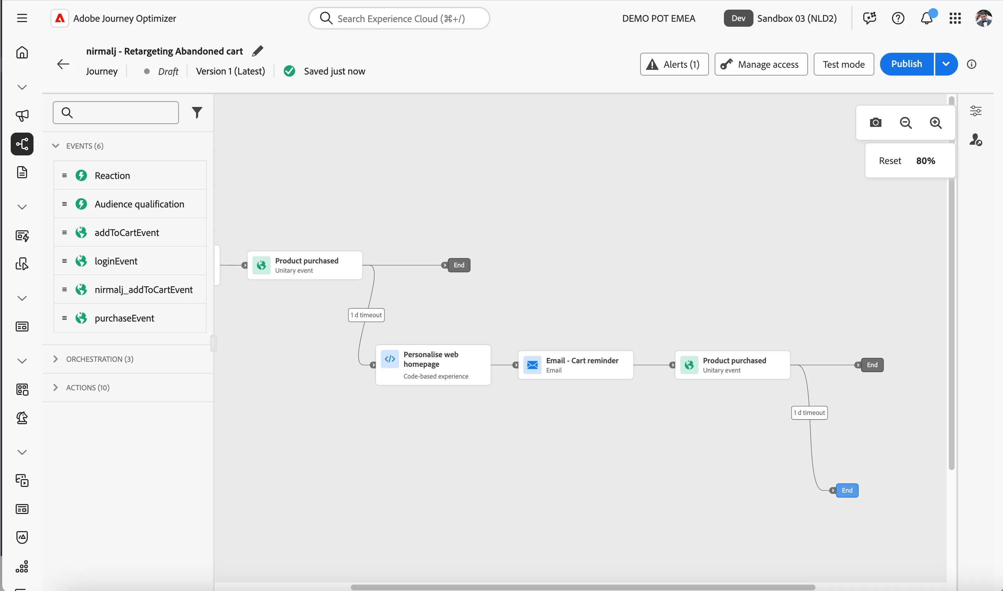Select the Reaction event in palette
The width and height of the screenshot is (1003, 591).
[x=130, y=175]
